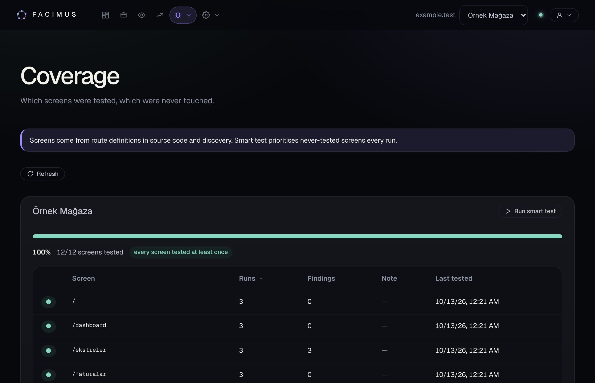Click last tested date in /dashboard row
The height and width of the screenshot is (383, 595).
(467, 326)
